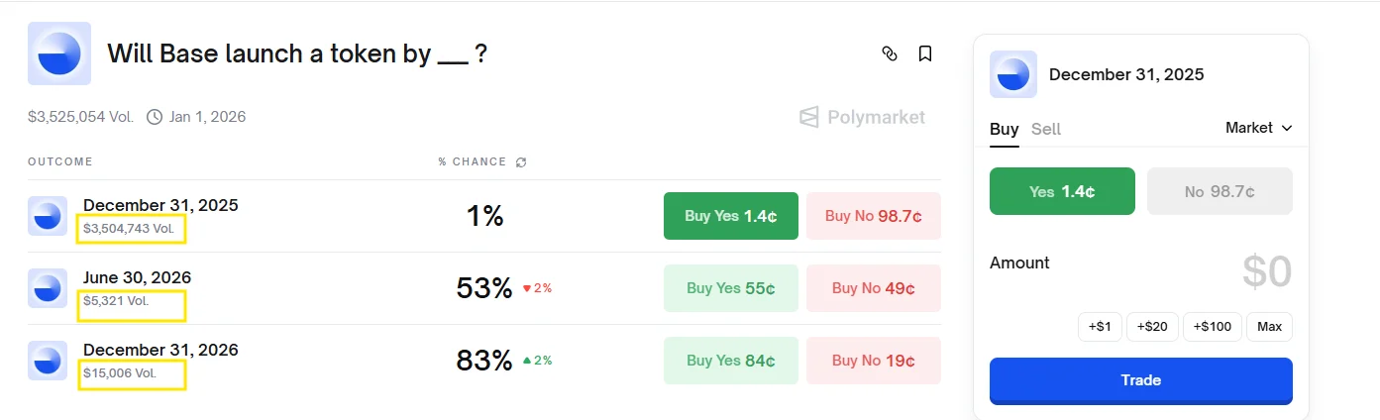This screenshot has height=420, width=1380.
Task: Click the Max amount button
Action: 1269,327
